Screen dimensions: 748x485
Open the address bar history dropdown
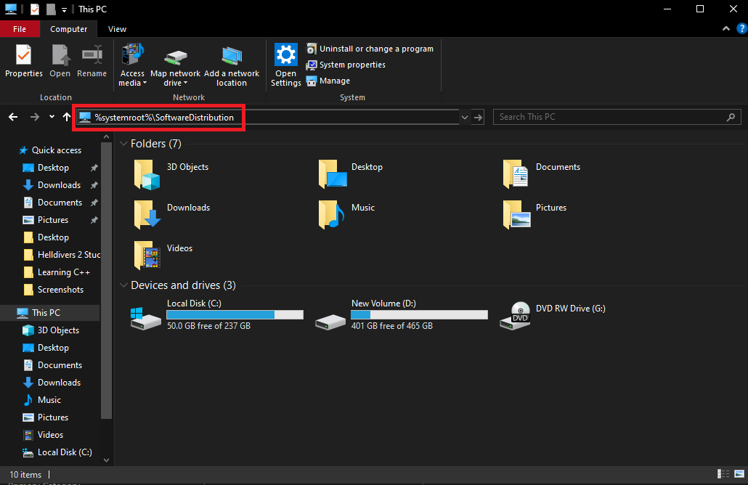(x=464, y=116)
